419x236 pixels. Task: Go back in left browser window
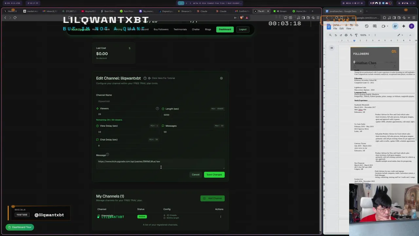5,18
